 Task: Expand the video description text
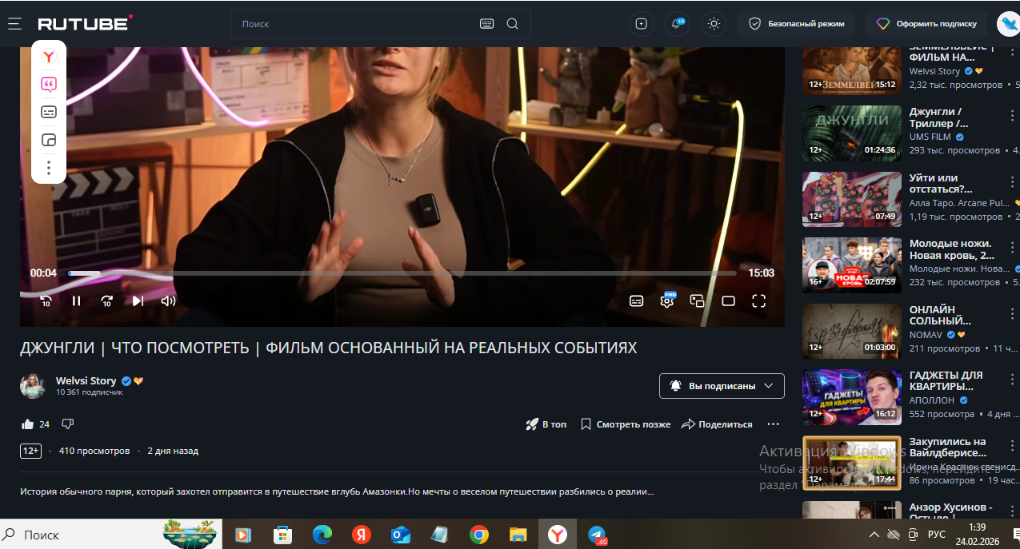pyautogui.click(x=337, y=491)
